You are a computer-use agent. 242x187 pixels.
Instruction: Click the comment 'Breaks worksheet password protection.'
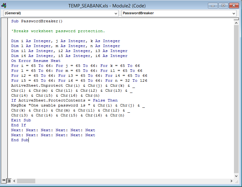[58, 31]
